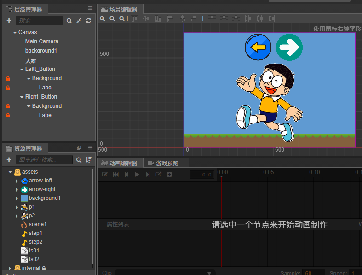Collapse all nodes icon in hierarchy panel

[x=79, y=21]
